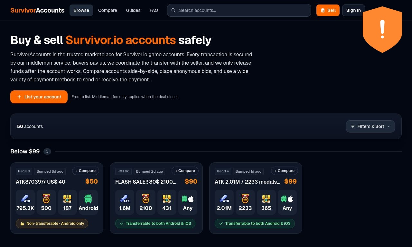Click the 2233 medals value
This screenshot has height=247, width=412.
(x=245, y=208)
